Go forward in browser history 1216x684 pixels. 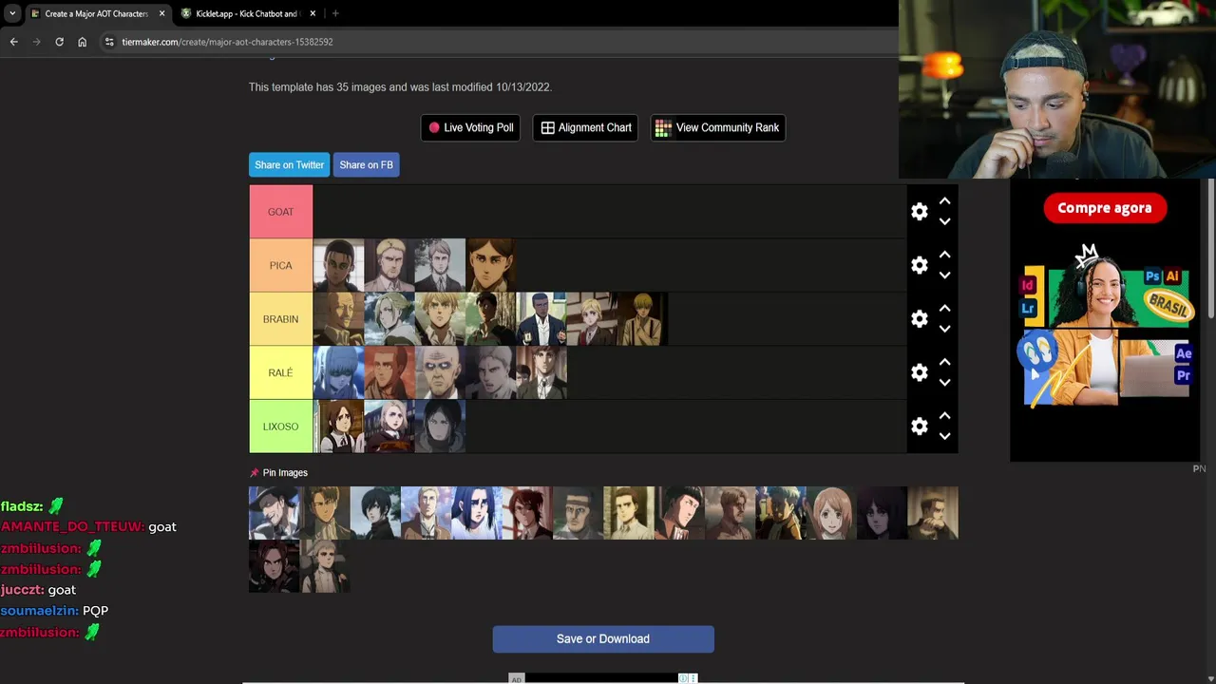36,42
